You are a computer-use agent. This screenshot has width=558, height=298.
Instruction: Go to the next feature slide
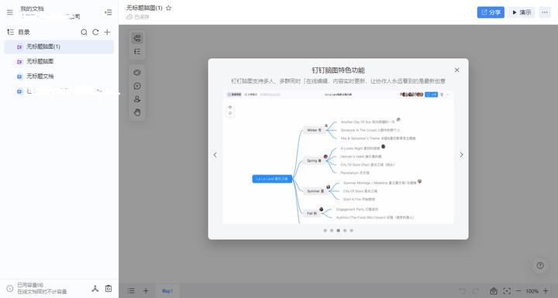(461, 155)
